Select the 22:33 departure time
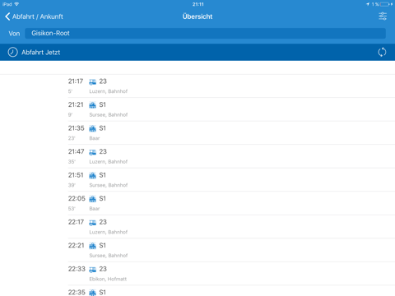 point(77,269)
